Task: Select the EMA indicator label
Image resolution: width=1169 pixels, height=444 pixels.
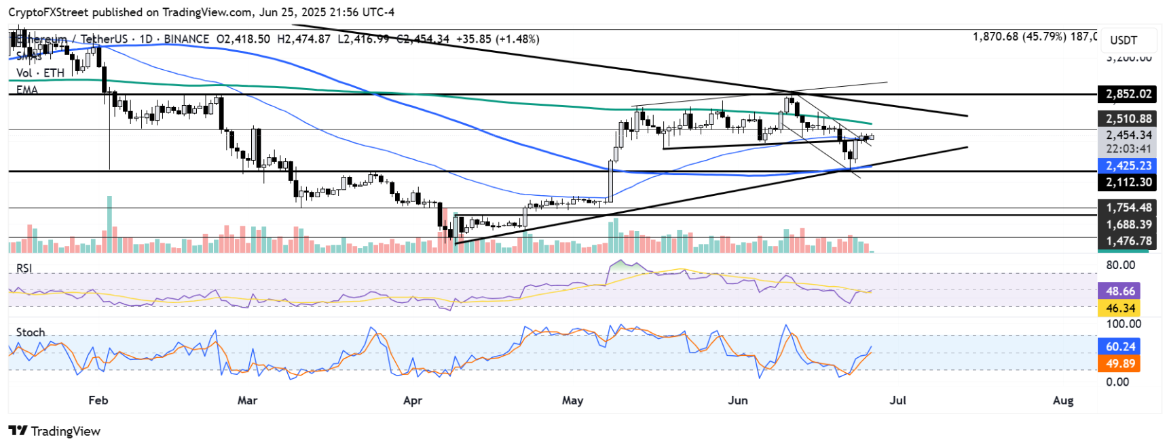Action: click(x=27, y=89)
